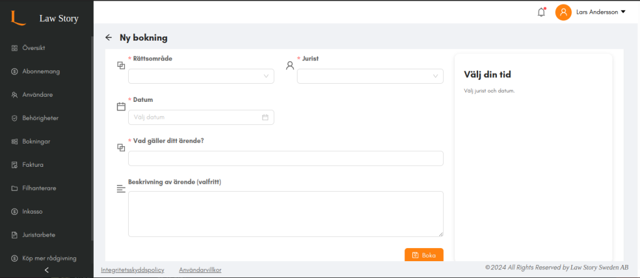Image resolution: width=640 pixels, height=278 pixels.
Task: Expand the Rättsområde dropdown
Action: 201,76
